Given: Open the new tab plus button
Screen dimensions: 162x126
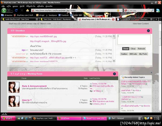Looking at the screenshot, I should (156, 19).
